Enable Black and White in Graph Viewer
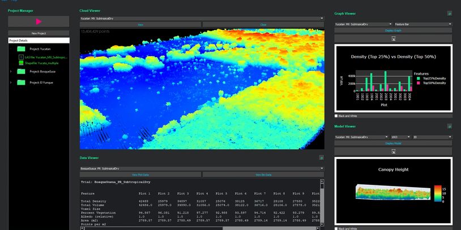Image resolution: width=461 pixels, height=230 pixels. pyautogui.click(x=337, y=116)
